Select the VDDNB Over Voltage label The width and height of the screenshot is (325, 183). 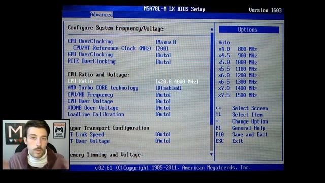click(93, 108)
